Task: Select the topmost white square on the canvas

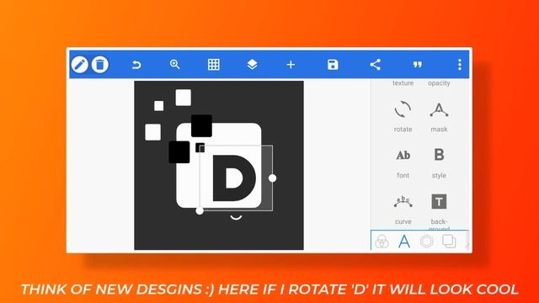Action: coord(184,98)
